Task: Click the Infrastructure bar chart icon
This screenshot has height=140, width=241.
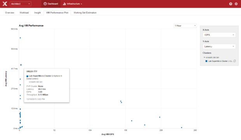Action: coord(64,4)
